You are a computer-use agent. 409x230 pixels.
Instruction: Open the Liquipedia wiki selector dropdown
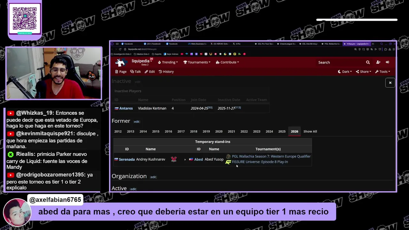point(142,62)
